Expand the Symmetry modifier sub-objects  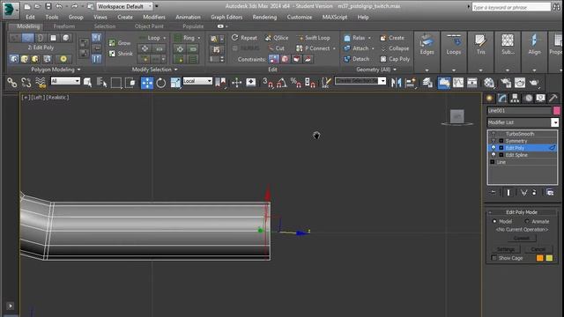click(x=501, y=141)
